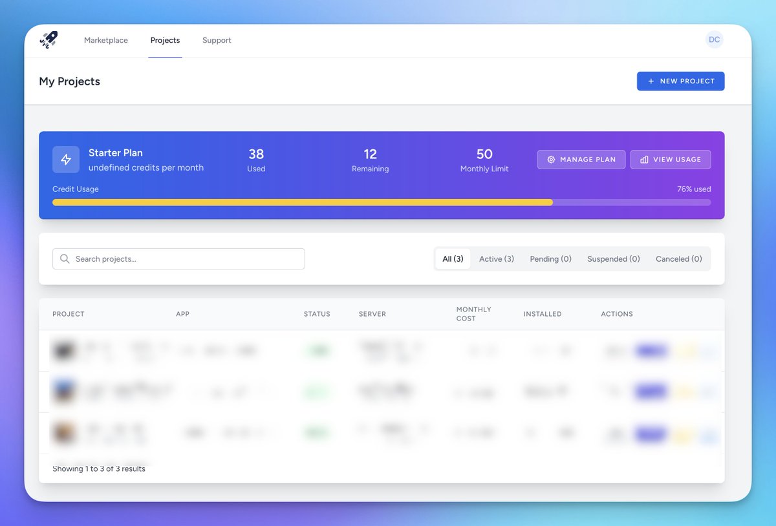Select the All (3) filter tab
This screenshot has height=526, width=776.
click(x=453, y=258)
